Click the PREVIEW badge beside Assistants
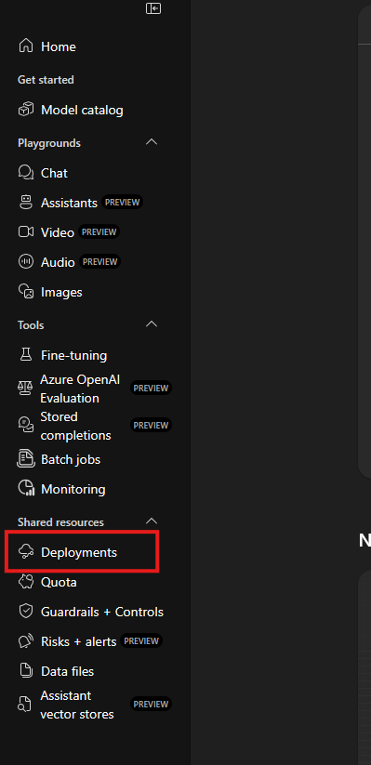The height and width of the screenshot is (765, 371). pos(122,202)
